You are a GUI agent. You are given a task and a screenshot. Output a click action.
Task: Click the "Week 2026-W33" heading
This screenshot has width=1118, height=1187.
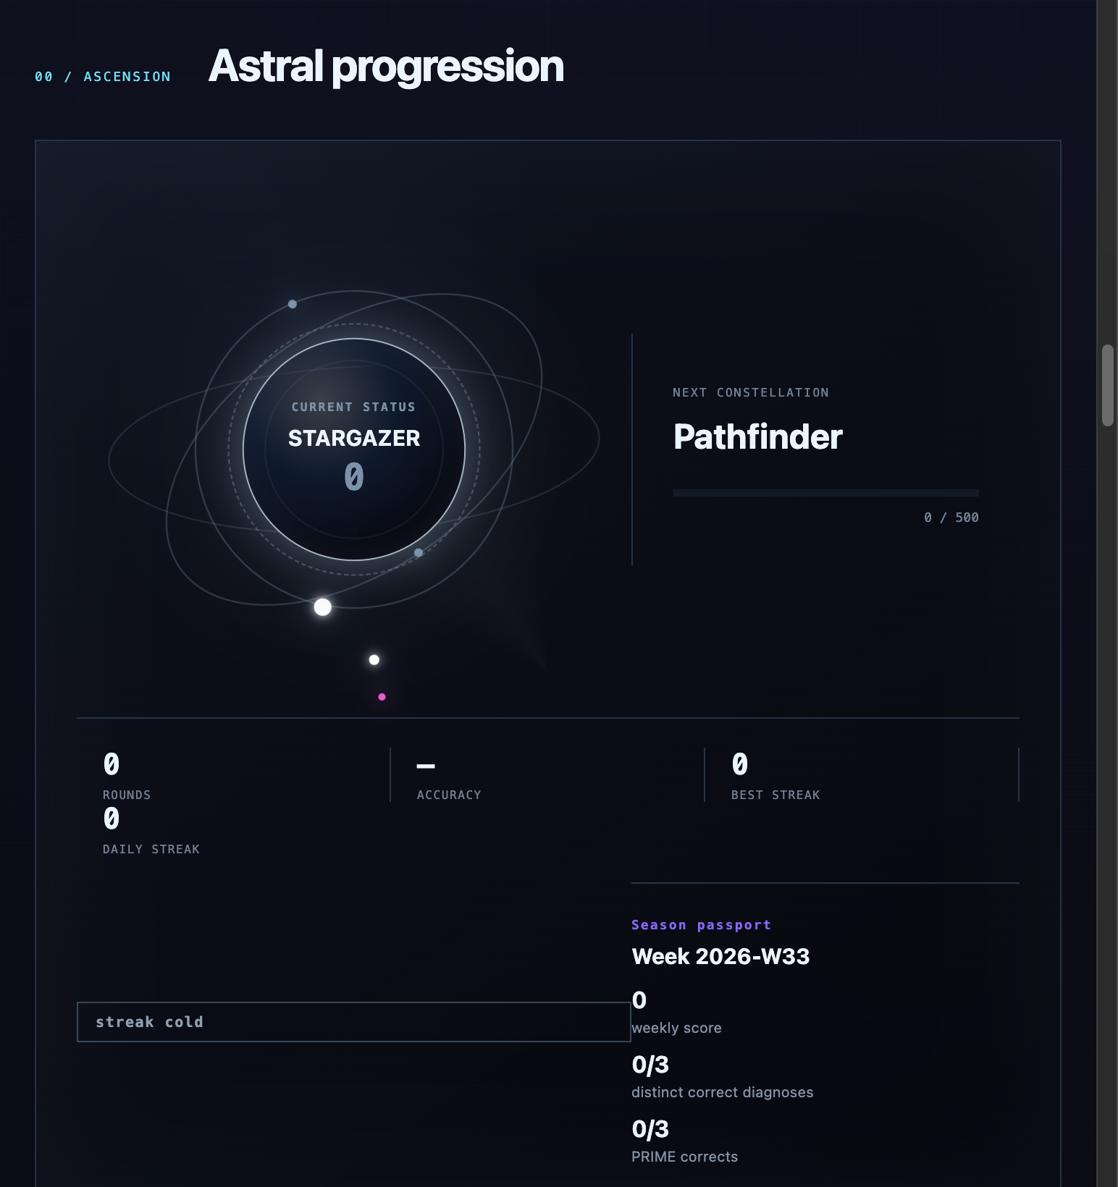pos(720,956)
